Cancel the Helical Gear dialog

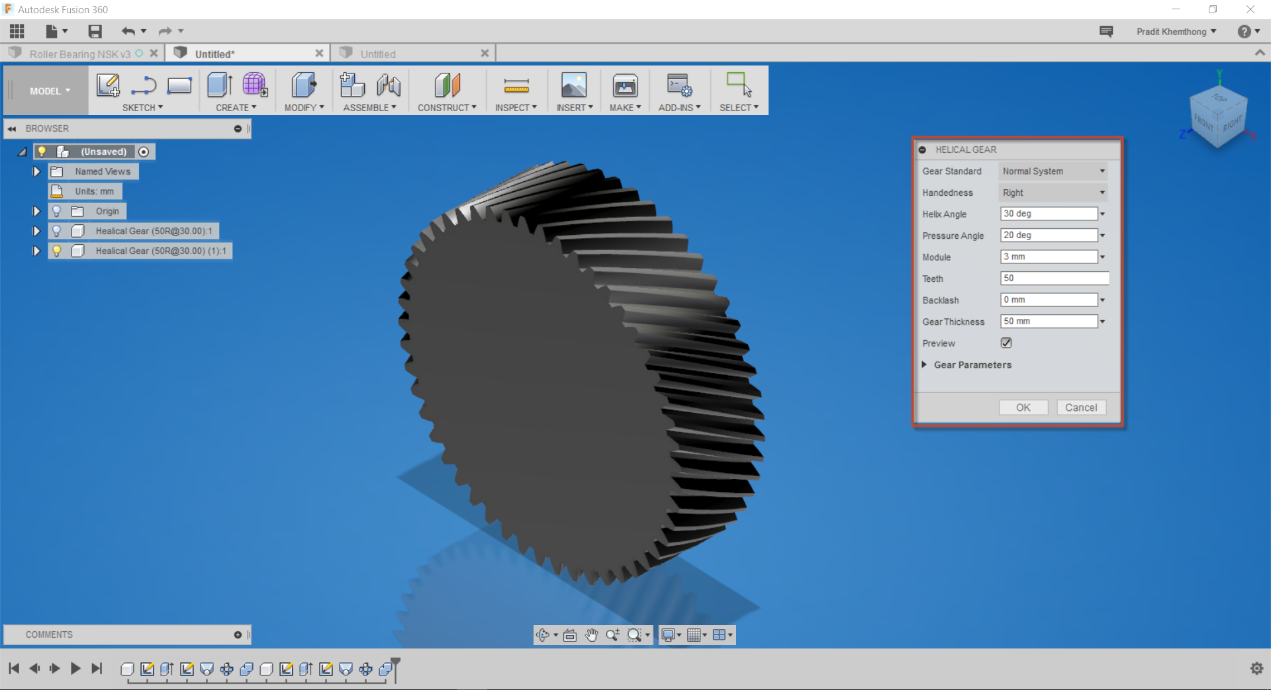tap(1081, 408)
